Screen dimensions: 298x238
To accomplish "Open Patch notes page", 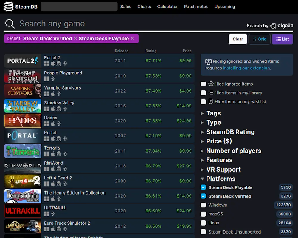I will pyautogui.click(x=196, y=7).
